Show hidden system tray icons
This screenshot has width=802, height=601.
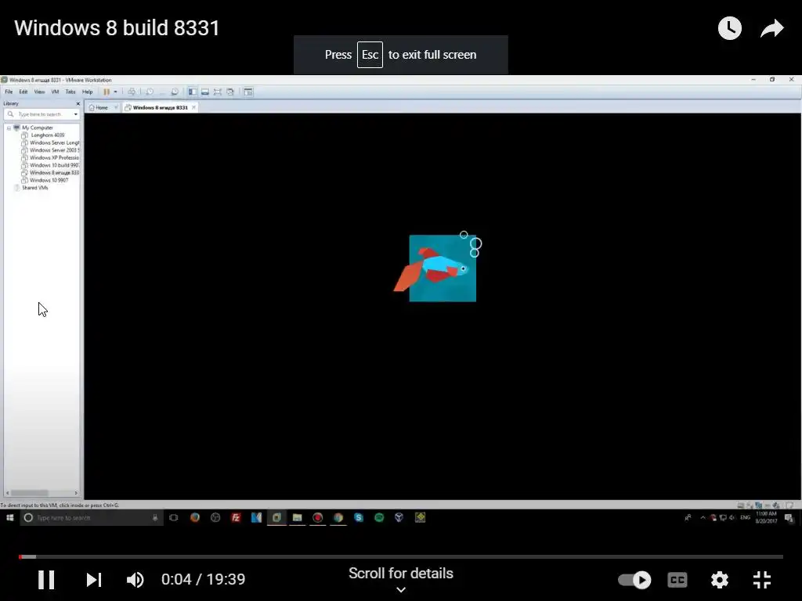tap(703, 518)
